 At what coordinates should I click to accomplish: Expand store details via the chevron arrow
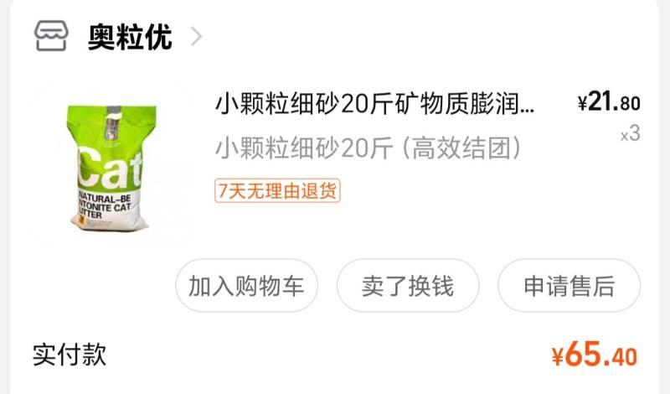pos(196,36)
